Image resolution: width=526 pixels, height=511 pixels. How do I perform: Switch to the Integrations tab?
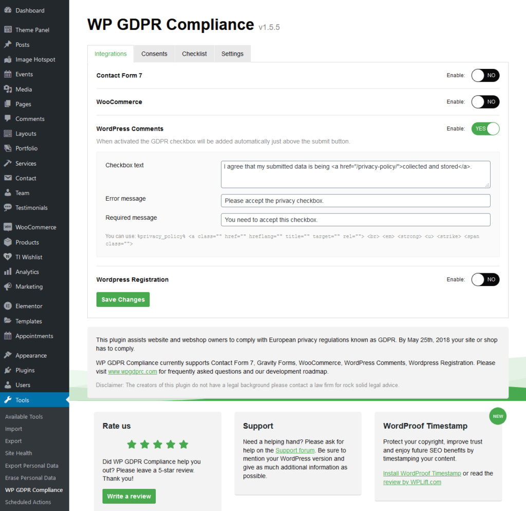click(110, 54)
